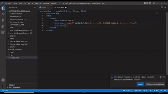This screenshot has width=168, height=94.
Task: Open the Ver menu
Action: click(x=29, y=3)
